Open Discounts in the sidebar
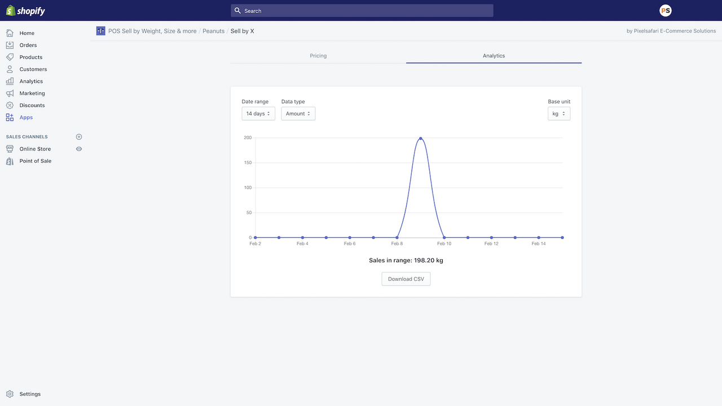The height and width of the screenshot is (406, 722). (32, 105)
